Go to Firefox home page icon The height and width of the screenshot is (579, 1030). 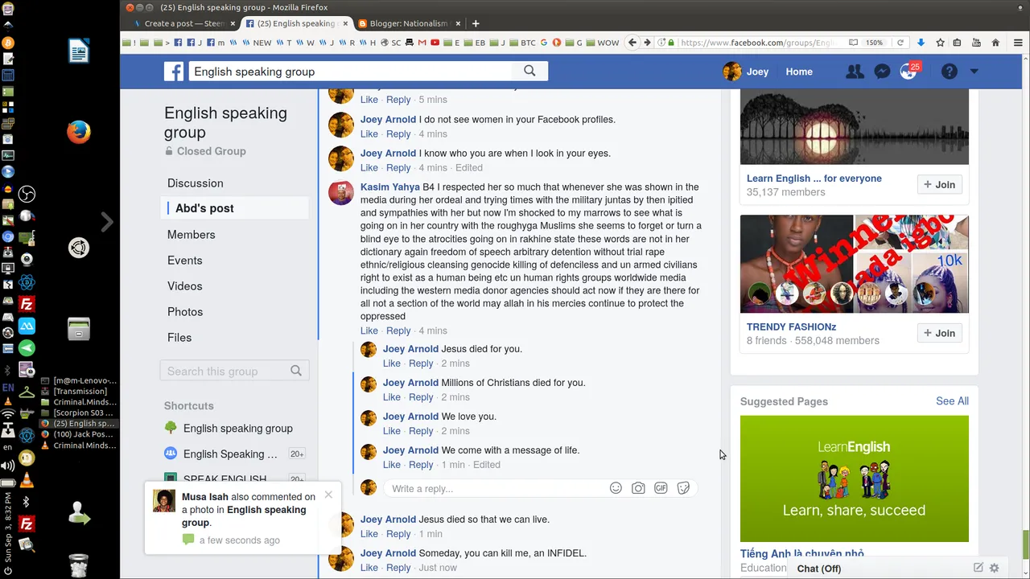995,43
